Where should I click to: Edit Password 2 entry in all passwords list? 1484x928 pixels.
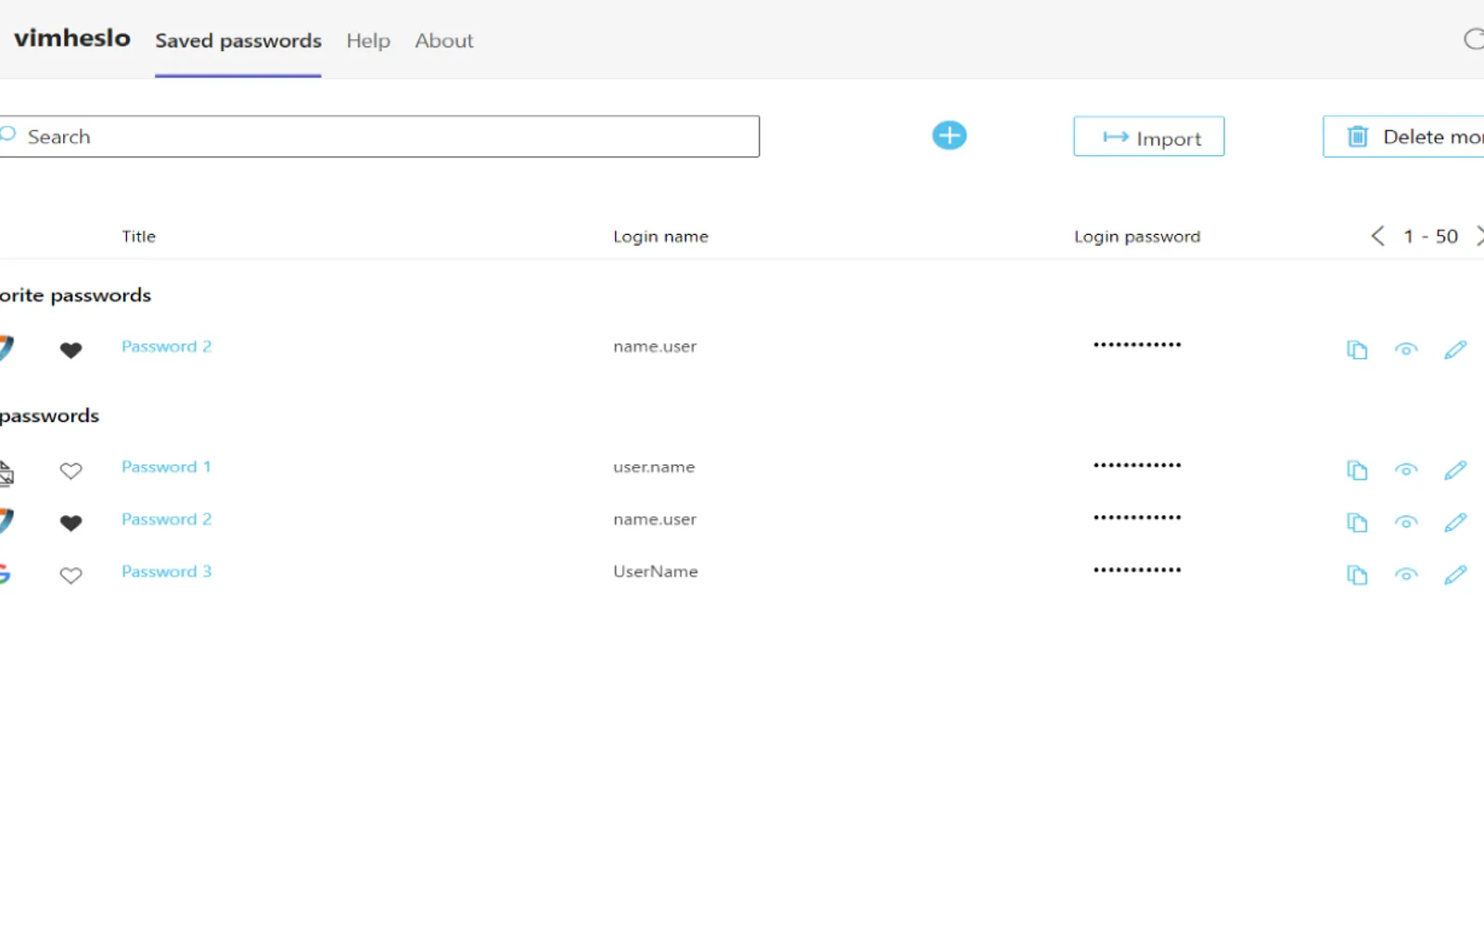1455,522
